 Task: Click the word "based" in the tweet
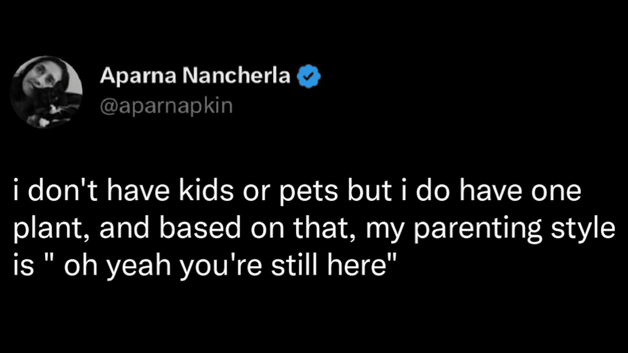coord(200,229)
